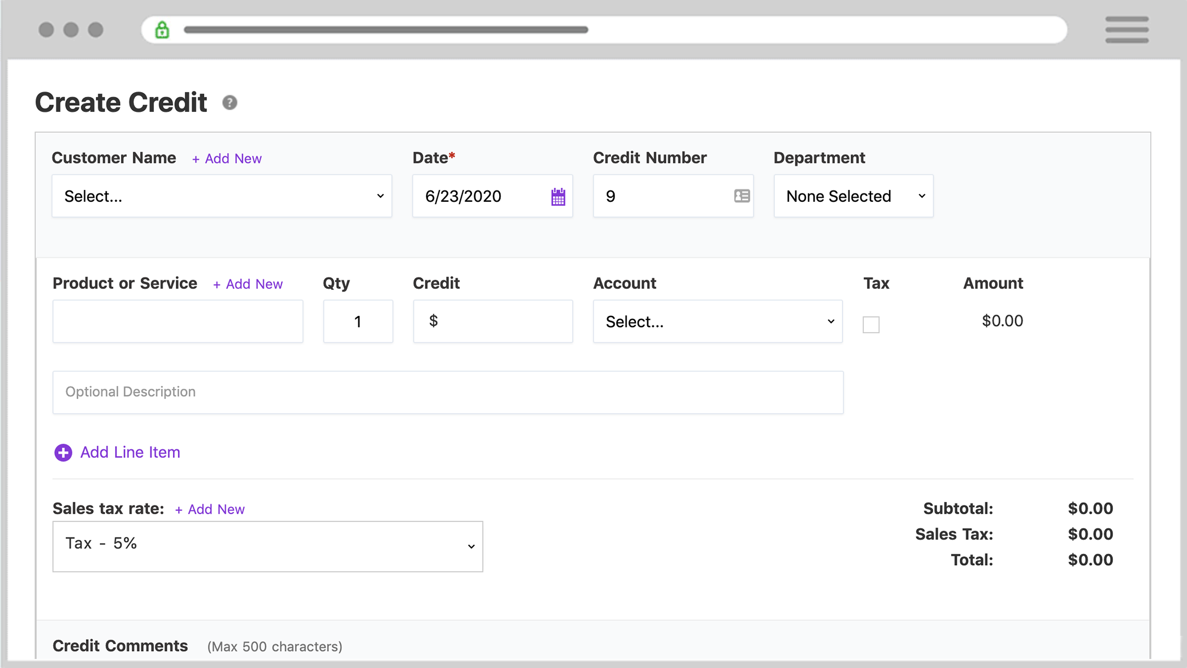1187x668 pixels.
Task: Click Add New product or service link
Action: tap(248, 284)
